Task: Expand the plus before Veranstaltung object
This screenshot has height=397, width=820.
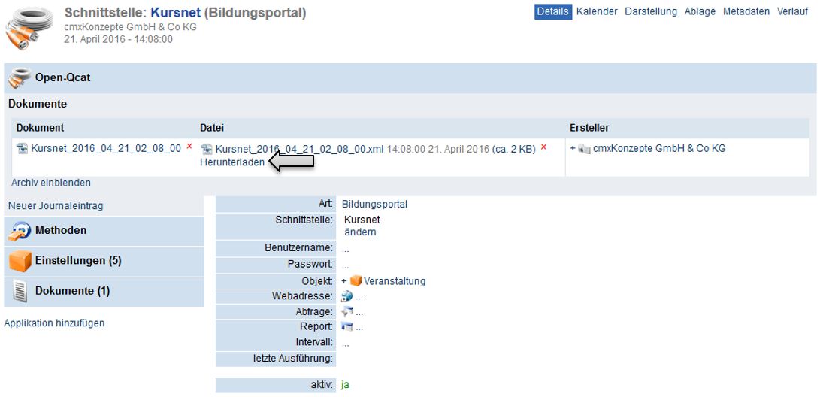Action: (x=344, y=281)
